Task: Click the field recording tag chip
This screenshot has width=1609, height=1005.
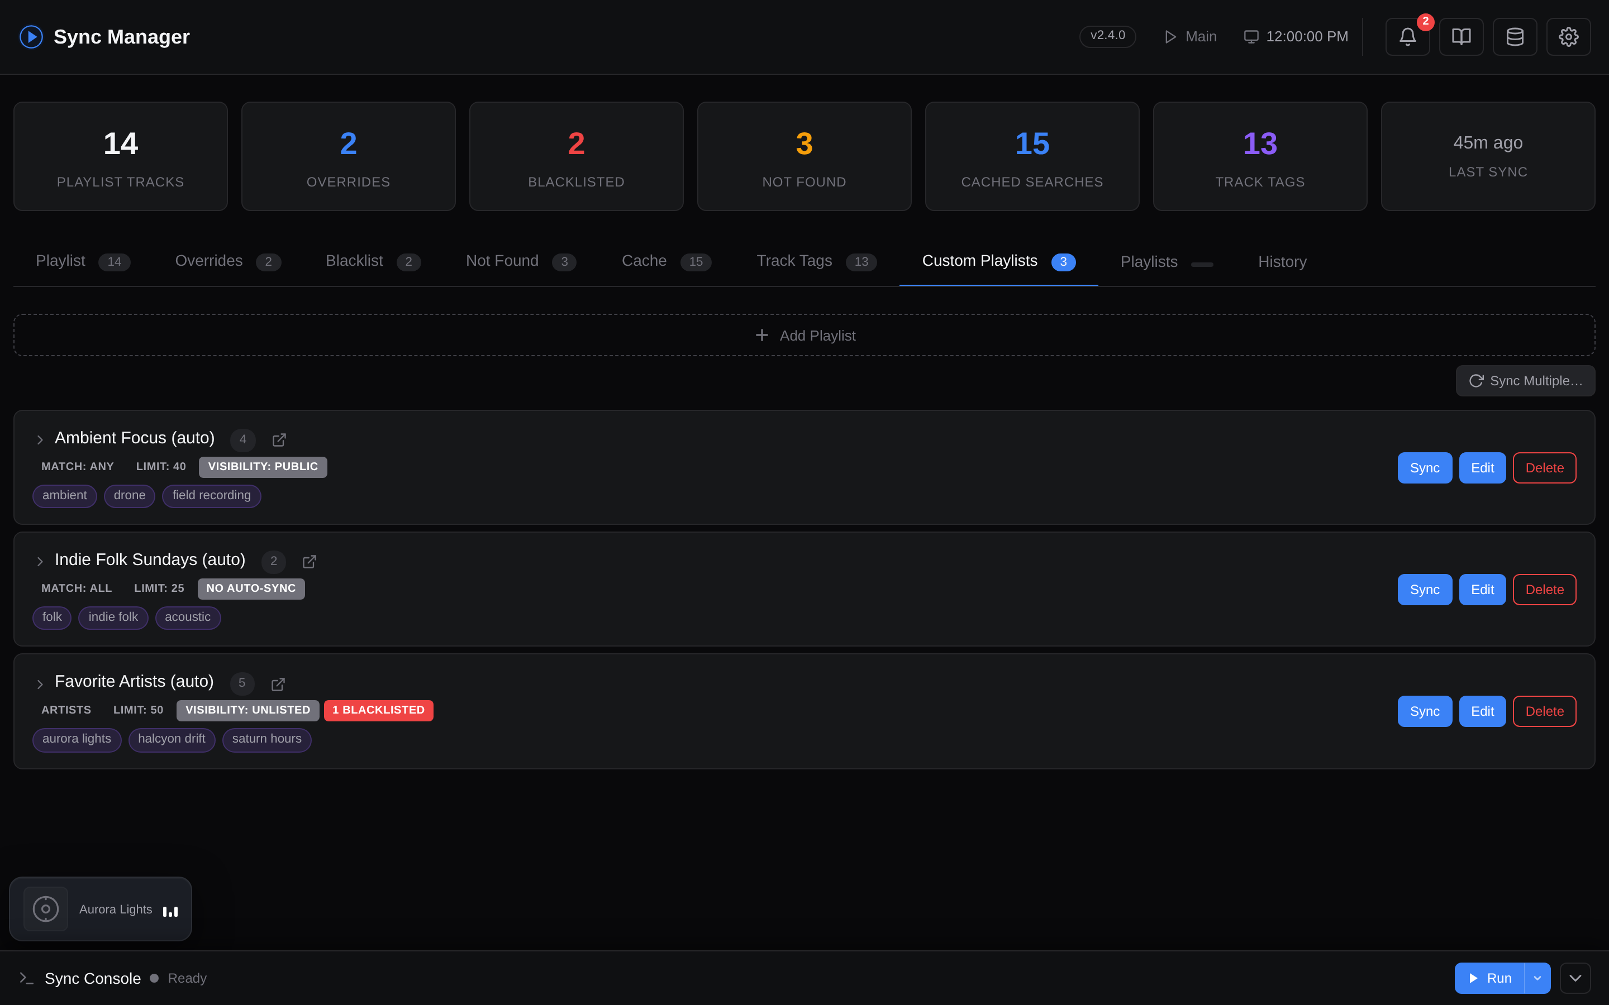Action: coord(211,496)
